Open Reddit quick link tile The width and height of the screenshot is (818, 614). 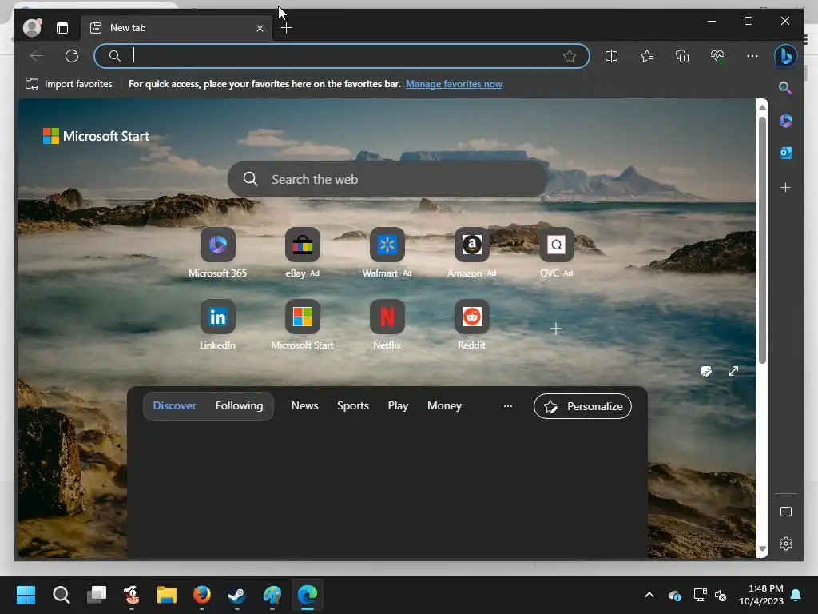[x=471, y=326]
